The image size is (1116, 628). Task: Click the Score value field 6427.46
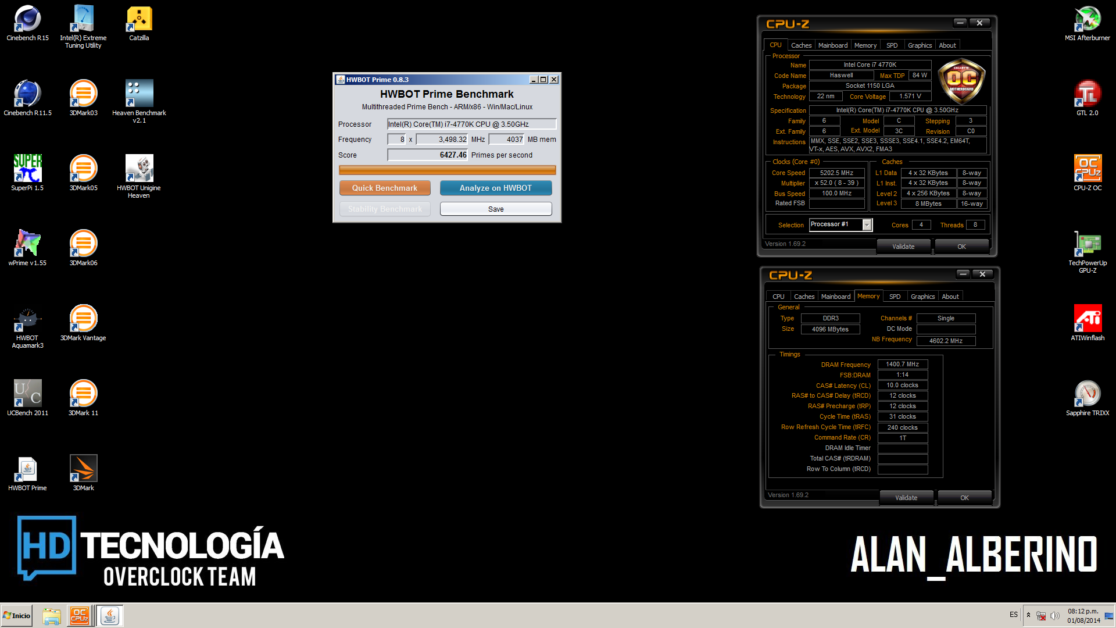(x=427, y=155)
